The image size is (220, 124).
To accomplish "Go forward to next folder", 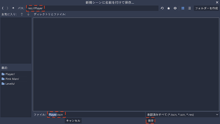I will pyautogui.click(x=8, y=8).
